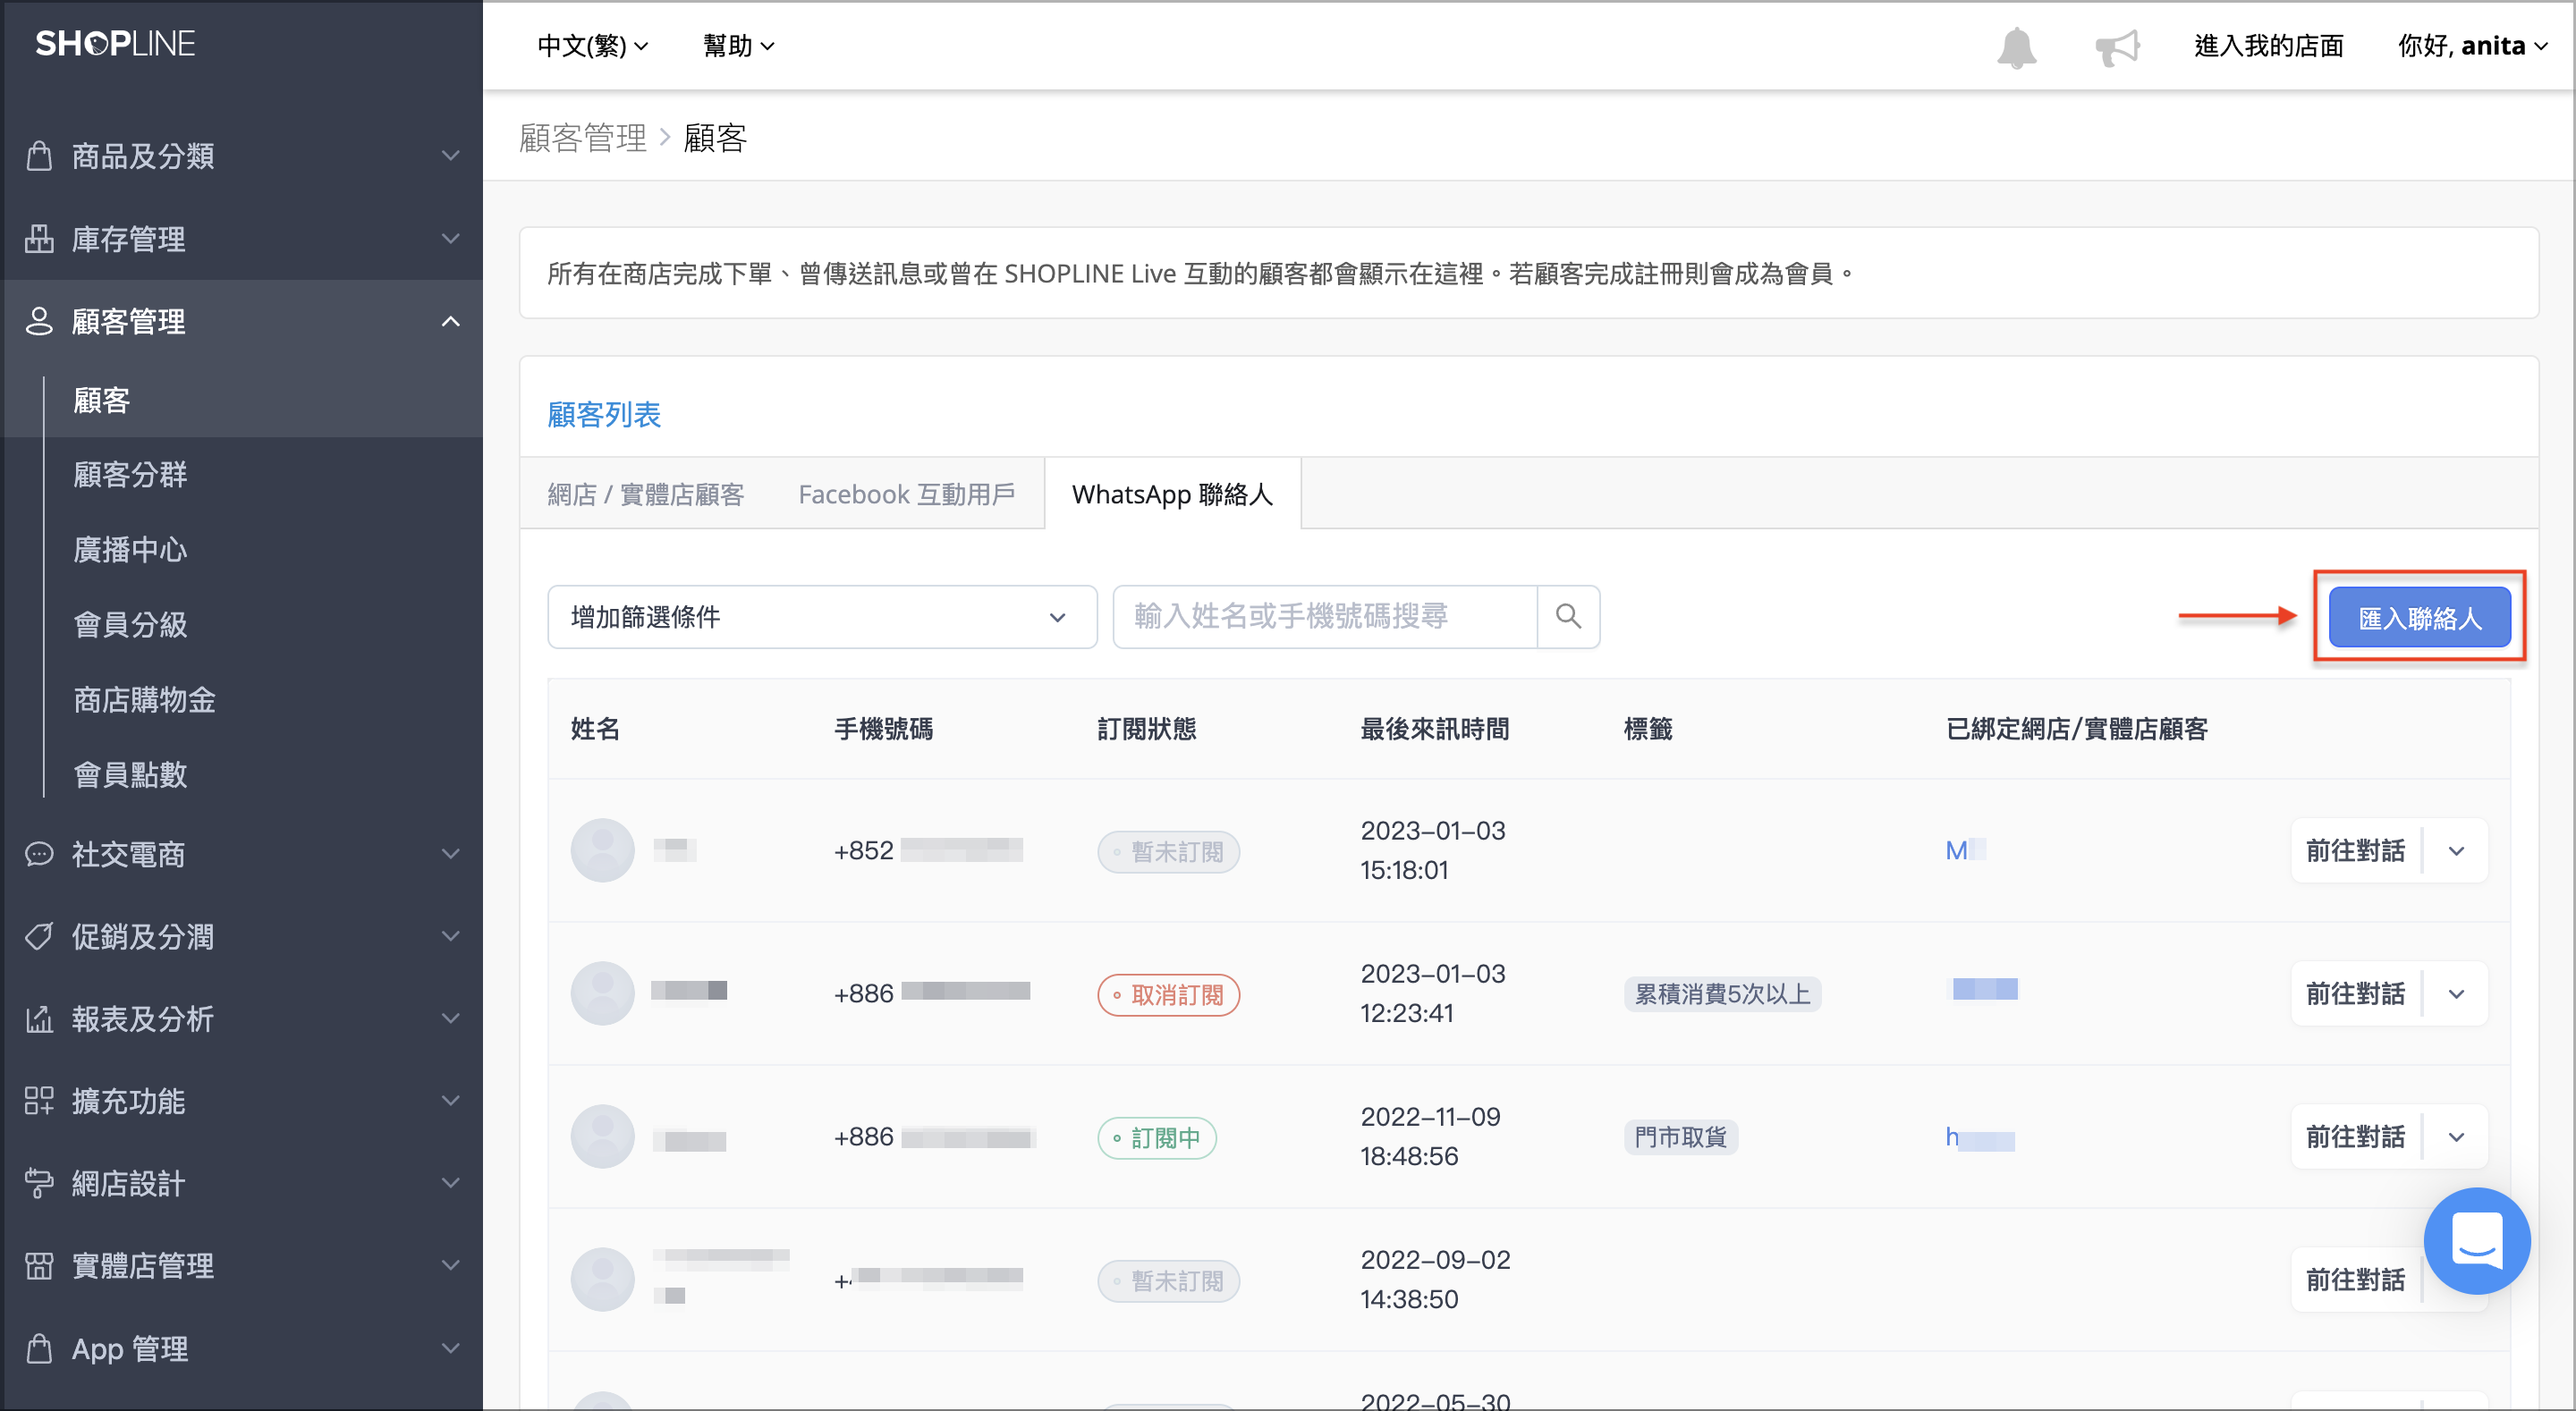This screenshot has width=2576, height=1411.
Task: Click the 顧客管理 person icon
Action: click(x=39, y=321)
